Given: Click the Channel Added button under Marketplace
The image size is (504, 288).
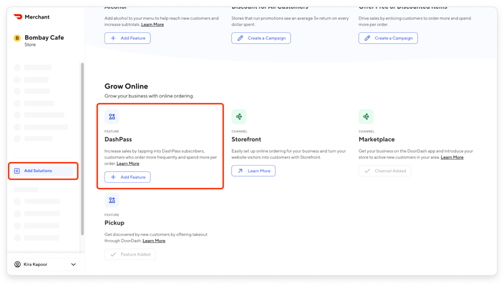Looking at the screenshot, I should 385,171.
